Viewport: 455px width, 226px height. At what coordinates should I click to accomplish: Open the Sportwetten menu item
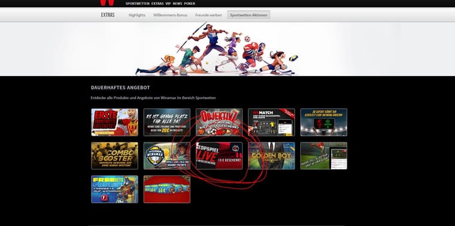click(x=138, y=4)
